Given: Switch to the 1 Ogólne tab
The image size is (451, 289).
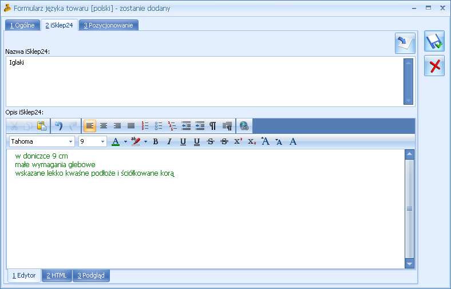Looking at the screenshot, I should tap(22, 25).
